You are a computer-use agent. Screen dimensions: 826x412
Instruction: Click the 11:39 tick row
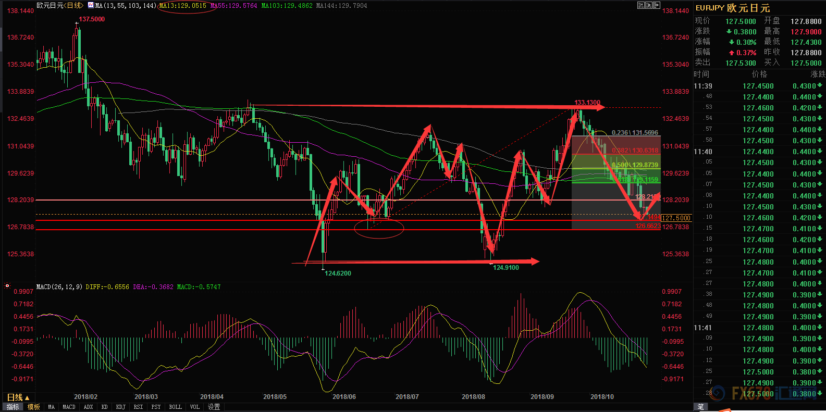coord(759,86)
